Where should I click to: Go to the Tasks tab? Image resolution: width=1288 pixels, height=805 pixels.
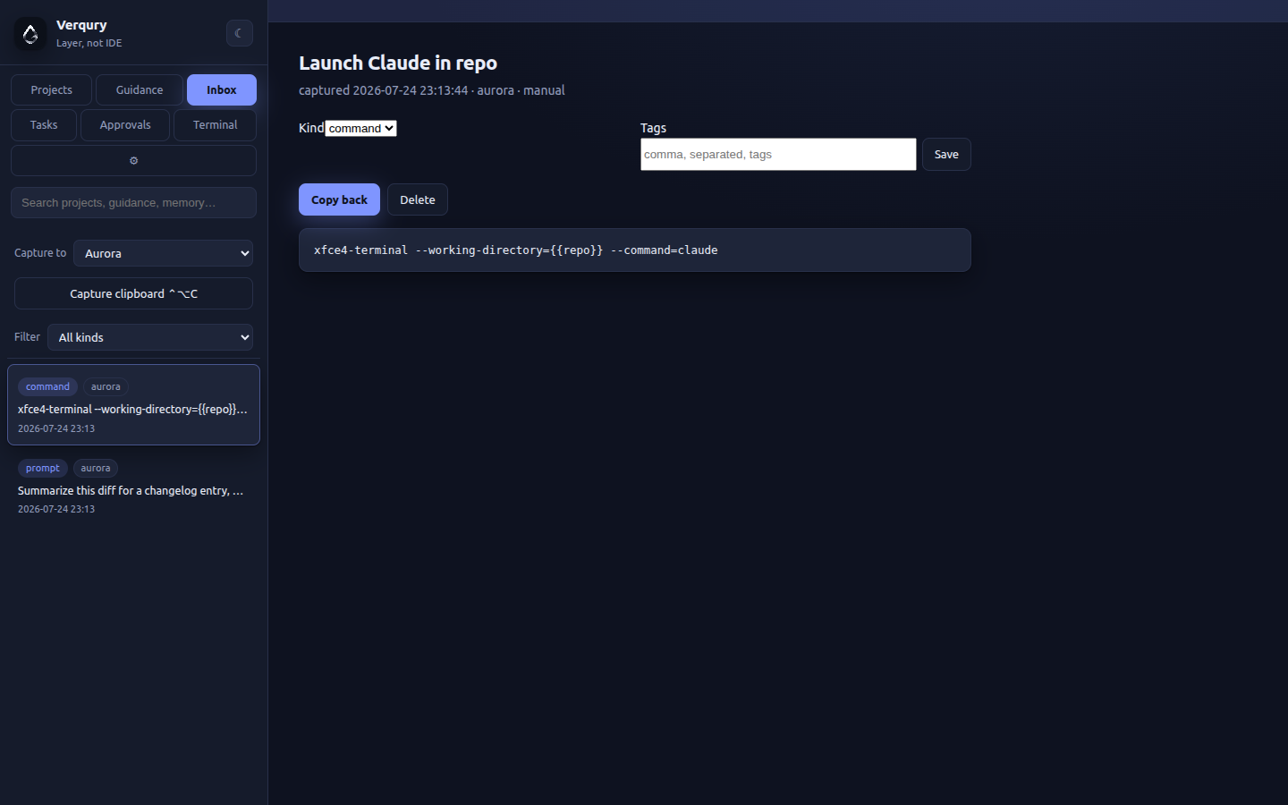[44, 125]
